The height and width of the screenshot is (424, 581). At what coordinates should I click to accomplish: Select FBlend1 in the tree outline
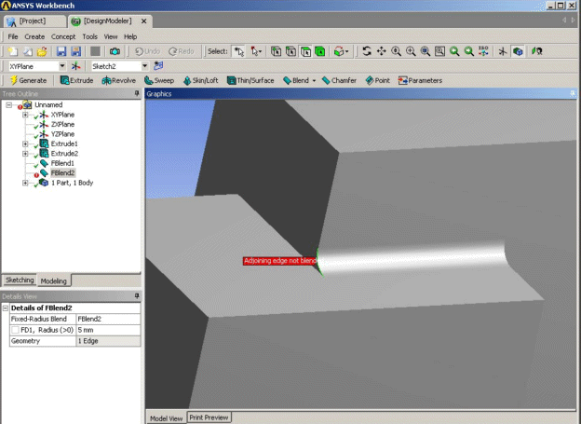pos(62,163)
